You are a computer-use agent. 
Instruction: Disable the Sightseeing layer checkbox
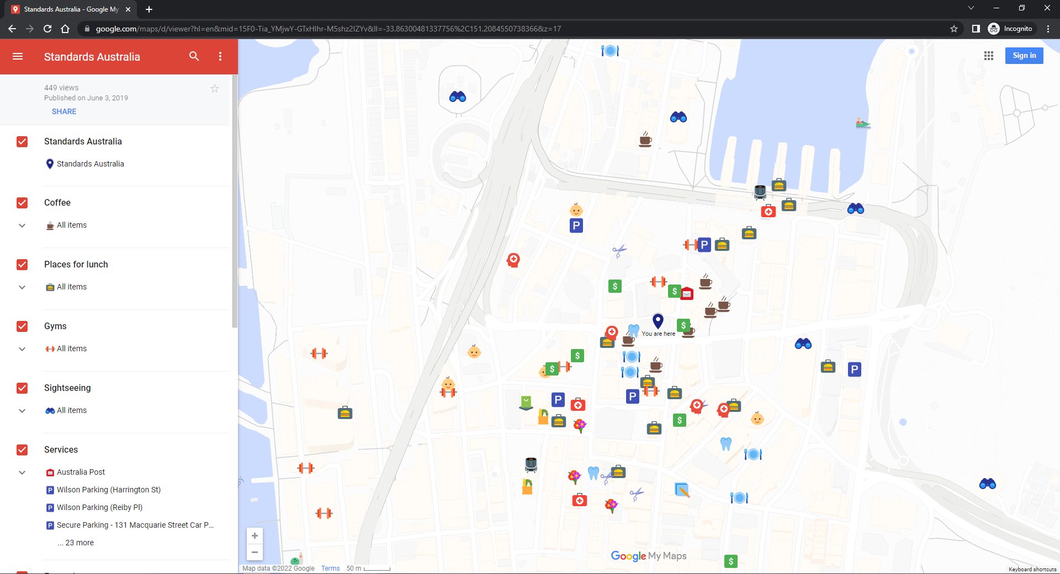coord(22,388)
